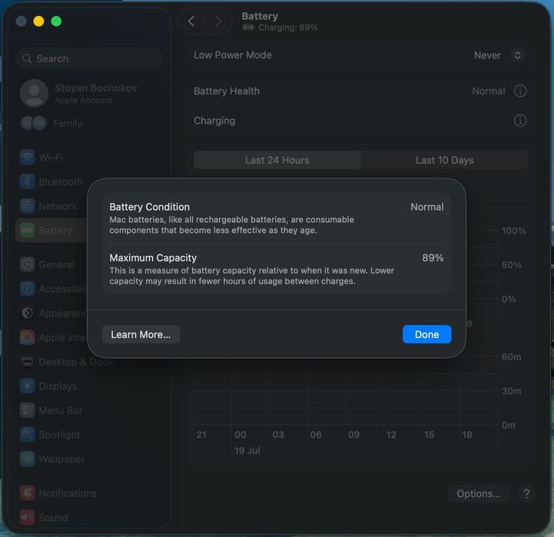The height and width of the screenshot is (537, 554).
Task: Open the Stoyan Bochukov Apple Account entry
Action: 79,94
